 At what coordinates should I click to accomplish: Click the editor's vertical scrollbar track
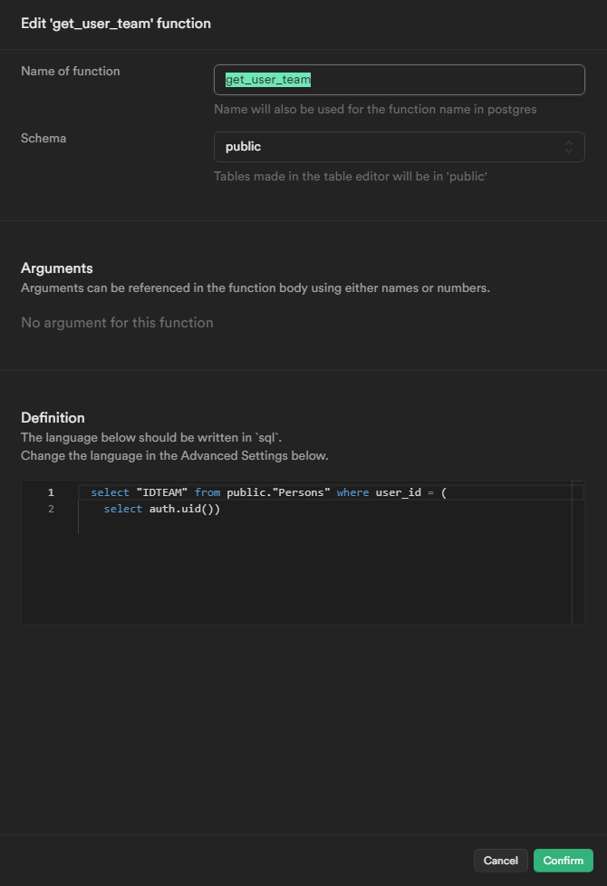pos(578,562)
